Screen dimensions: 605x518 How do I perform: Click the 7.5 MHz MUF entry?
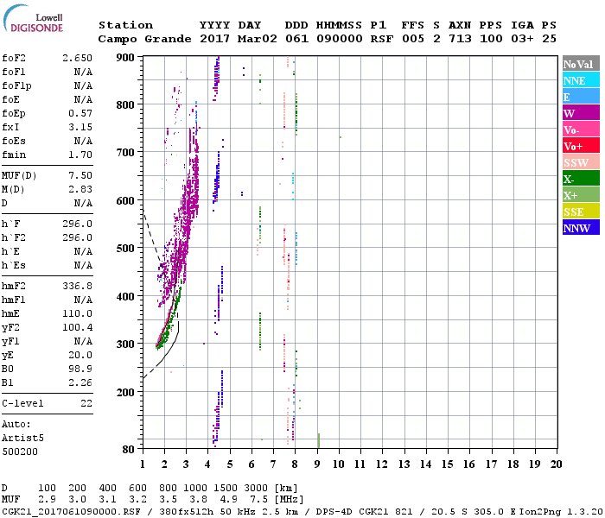click(259, 499)
